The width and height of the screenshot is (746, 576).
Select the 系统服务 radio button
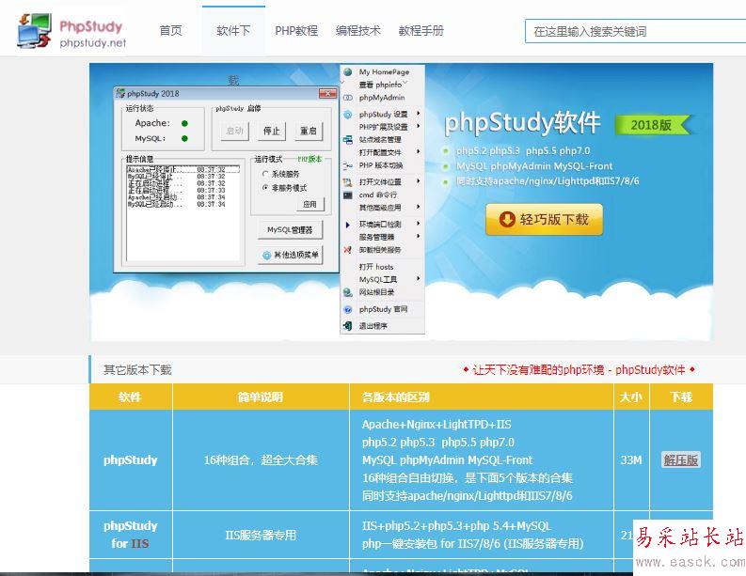pyautogui.click(x=265, y=174)
